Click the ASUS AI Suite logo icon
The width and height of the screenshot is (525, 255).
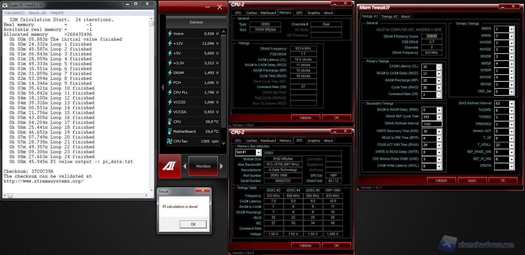tap(169, 166)
